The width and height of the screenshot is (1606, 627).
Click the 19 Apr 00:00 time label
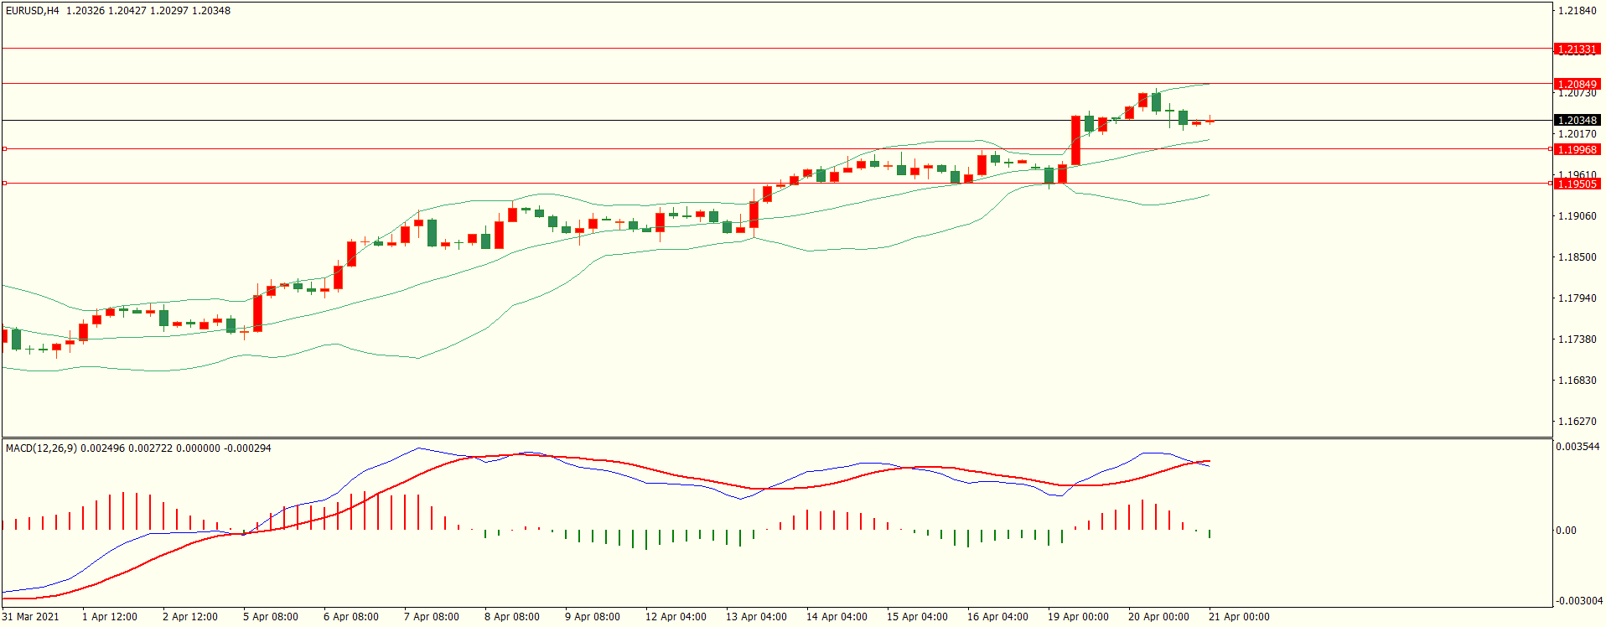click(1078, 617)
